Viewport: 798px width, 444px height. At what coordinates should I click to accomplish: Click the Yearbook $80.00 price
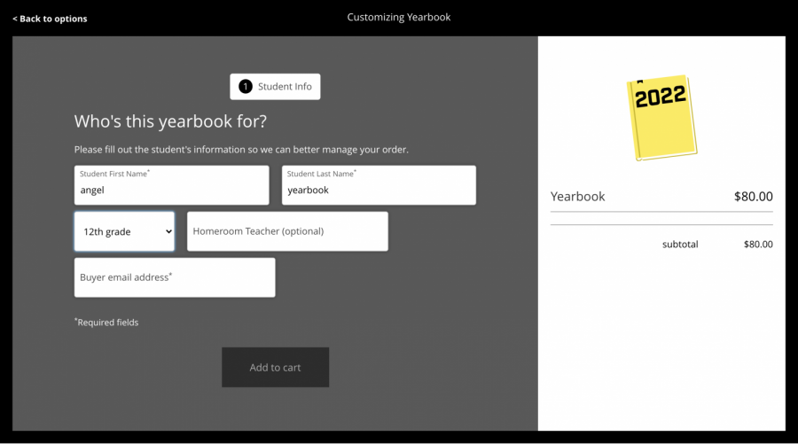pos(753,197)
